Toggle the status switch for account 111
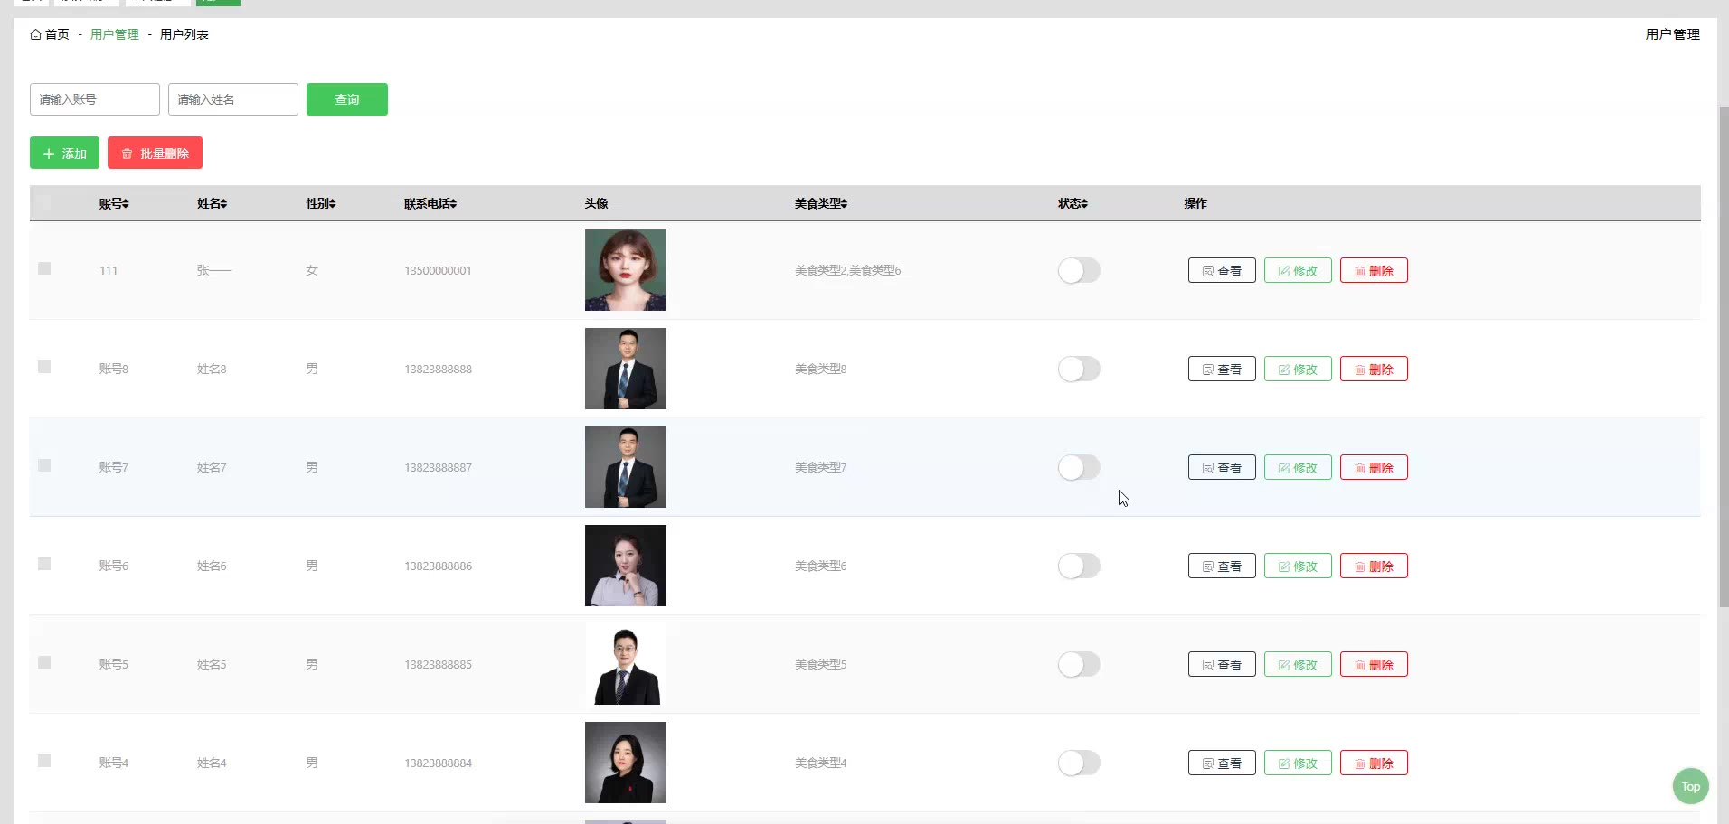1729x824 pixels. (x=1079, y=270)
